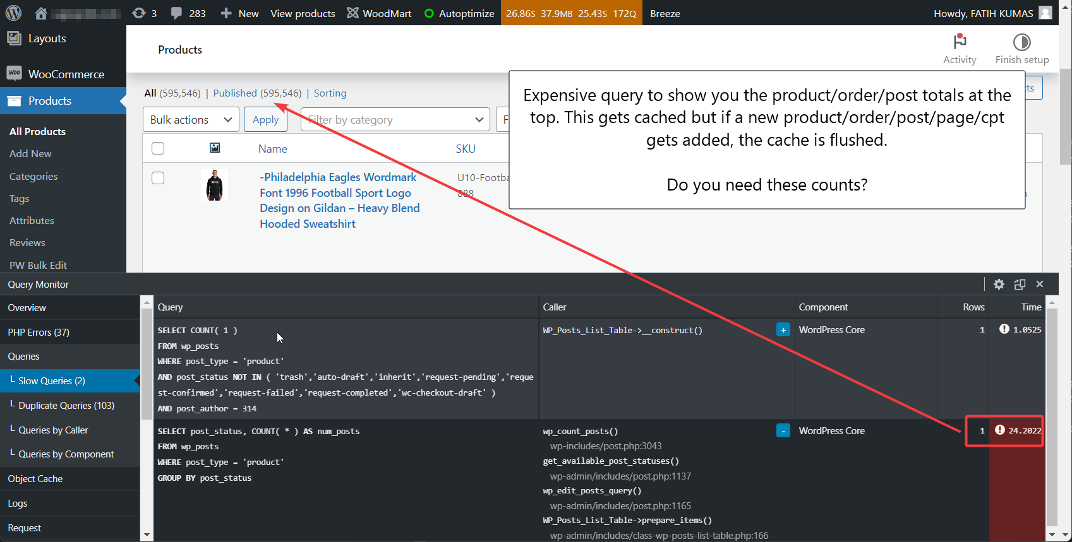The width and height of the screenshot is (1072, 542).
Task: Open Breeze admin bar menu
Action: pyautogui.click(x=665, y=13)
